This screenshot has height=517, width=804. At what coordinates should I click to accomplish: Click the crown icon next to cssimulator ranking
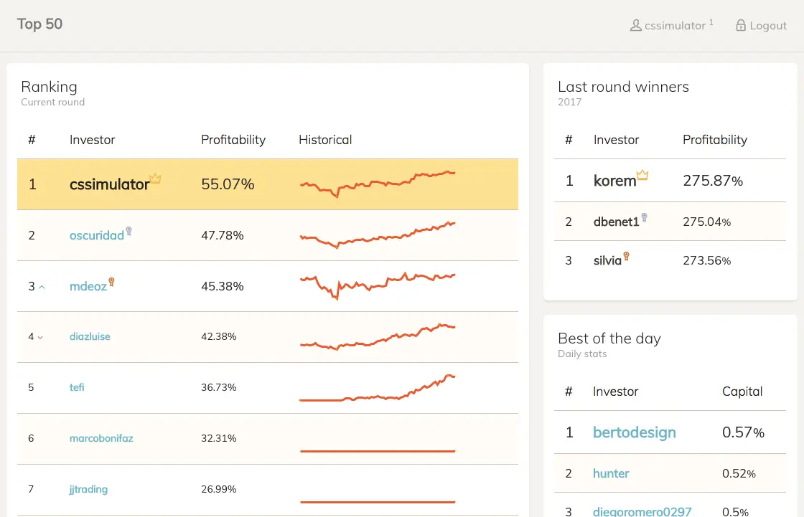(155, 179)
